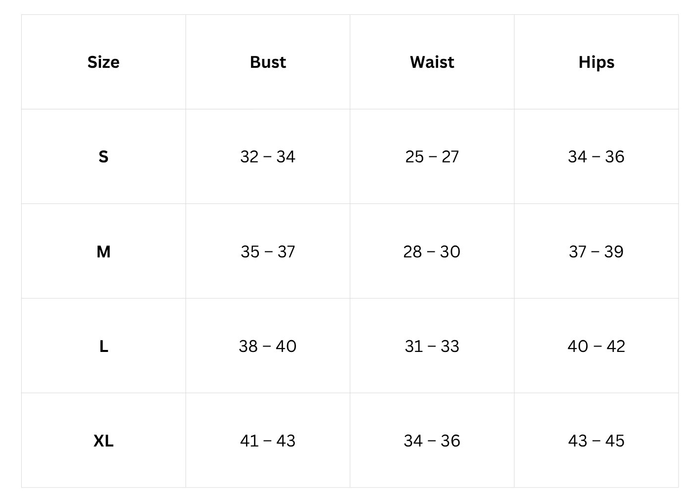This screenshot has height=495, width=693.
Task: Click waist measurement 28 – 30 cell
Action: pos(432,251)
